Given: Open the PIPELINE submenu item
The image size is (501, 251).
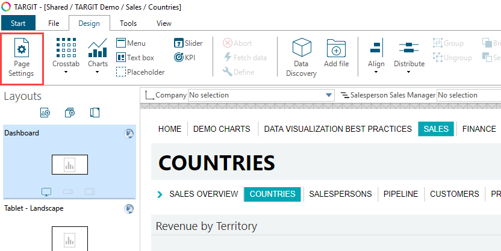Looking at the screenshot, I should (x=400, y=194).
